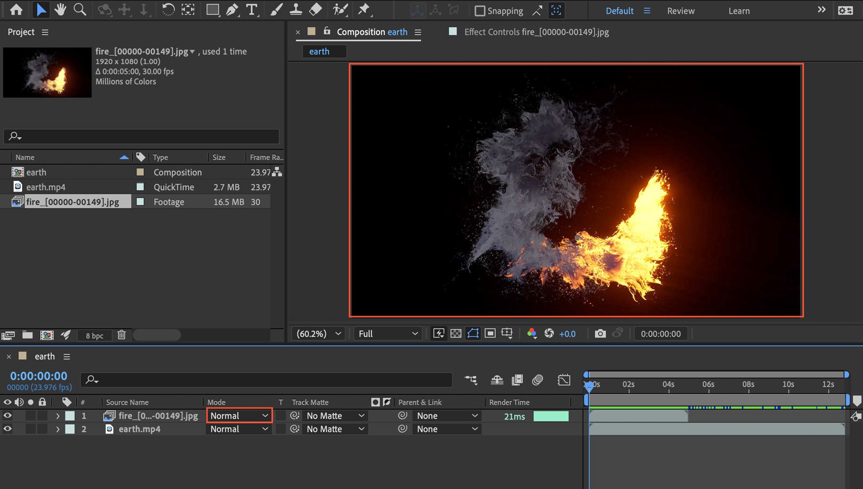
Task: Select the Zoom magnifier tool
Action: (80, 9)
